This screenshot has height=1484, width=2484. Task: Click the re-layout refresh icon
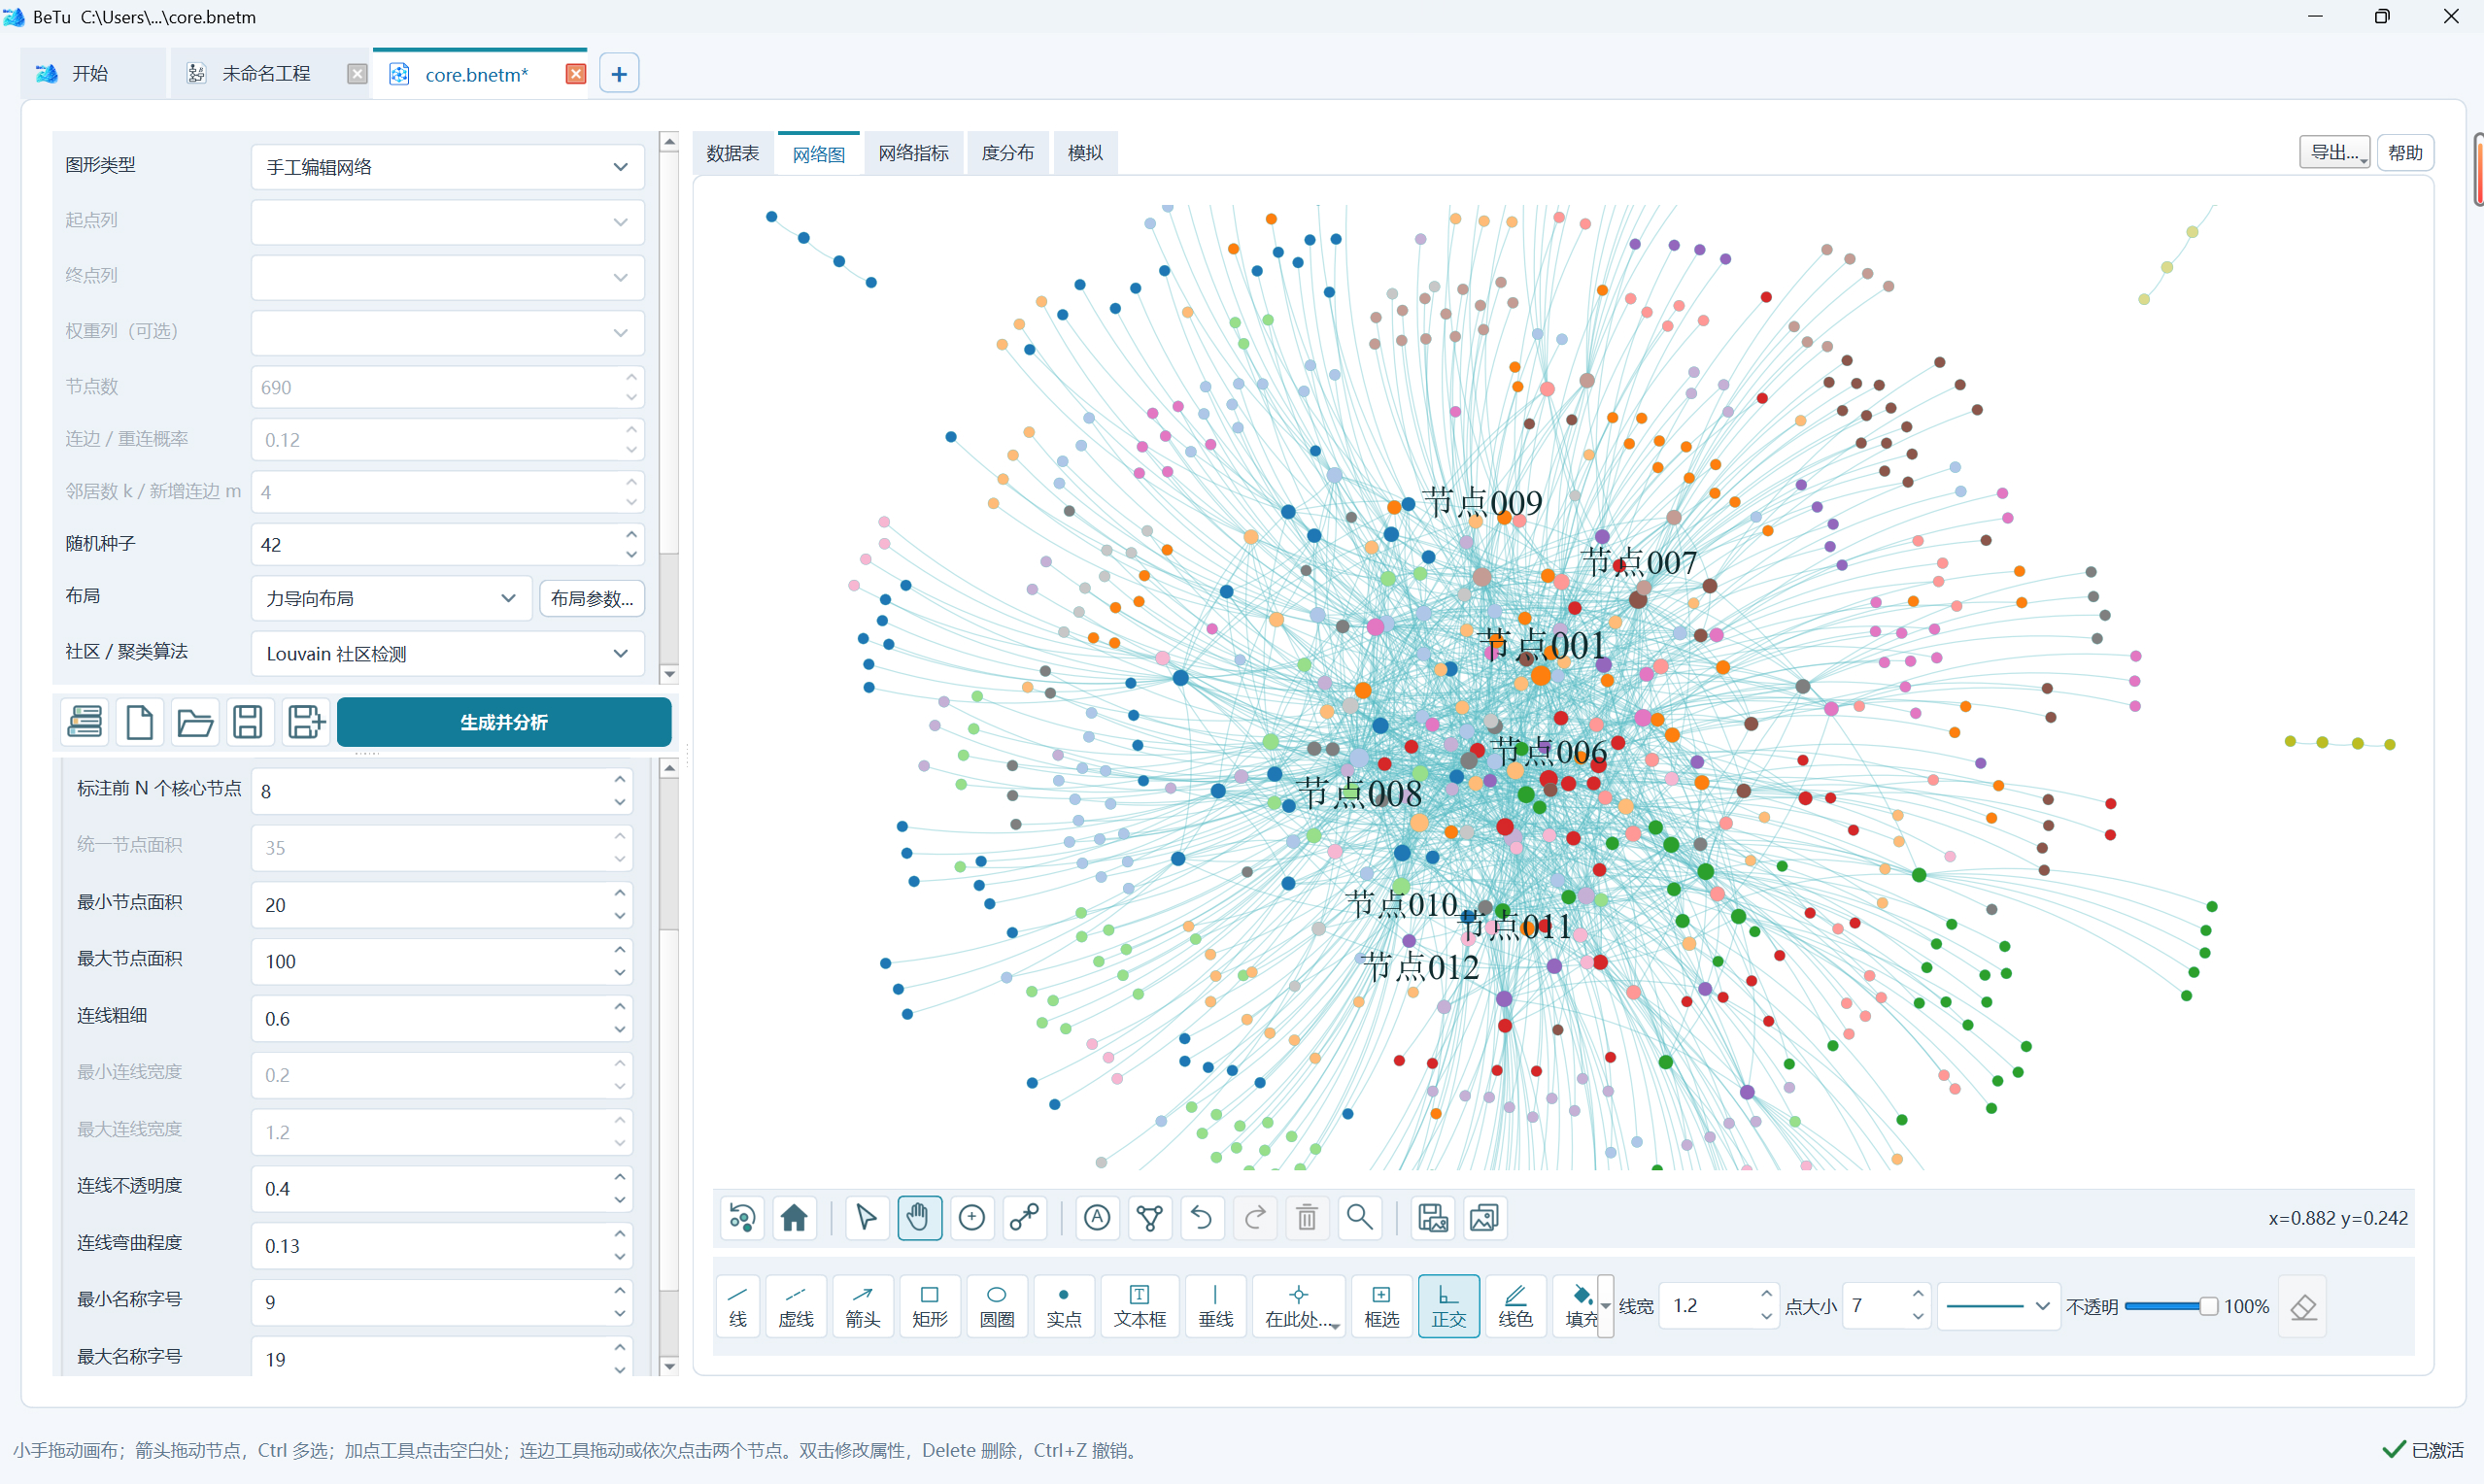pos(742,1217)
